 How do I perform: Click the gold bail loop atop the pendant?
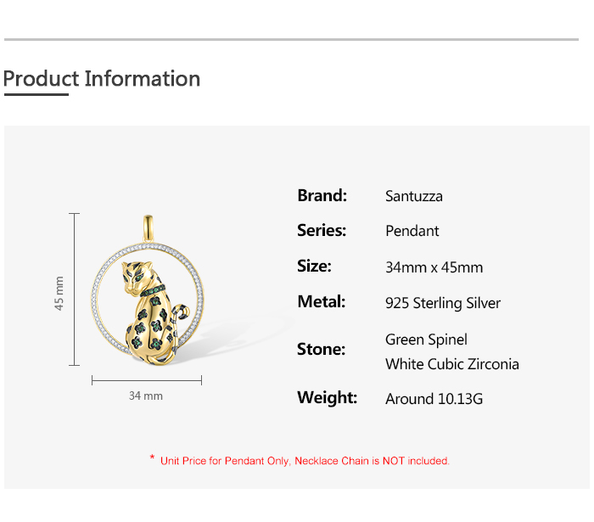click(x=147, y=229)
